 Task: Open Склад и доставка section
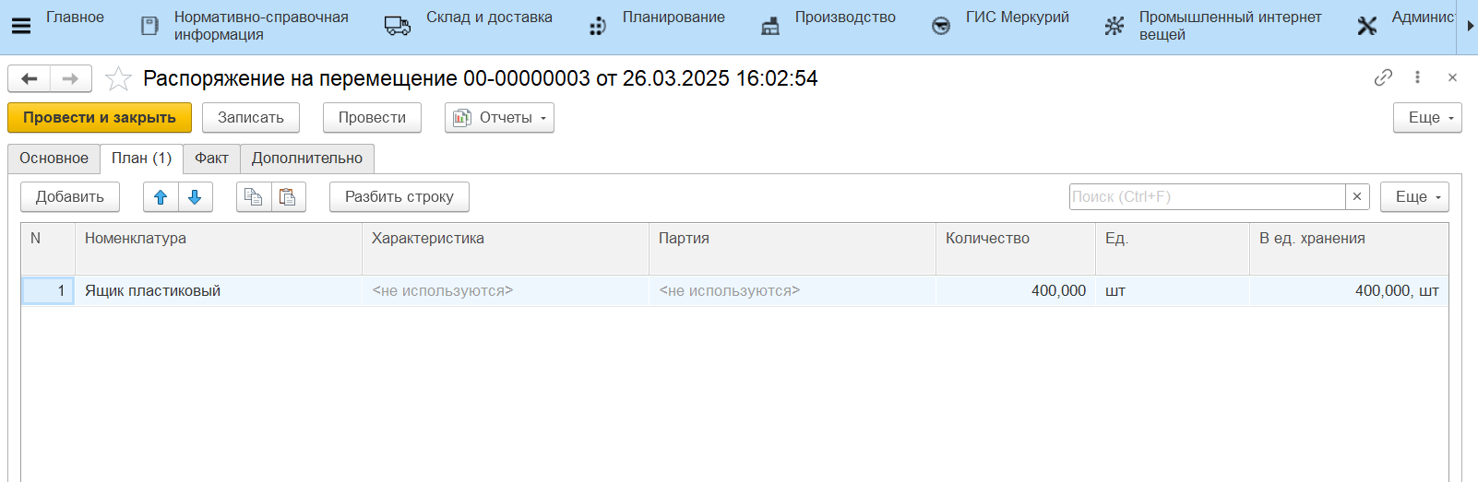pos(489,18)
